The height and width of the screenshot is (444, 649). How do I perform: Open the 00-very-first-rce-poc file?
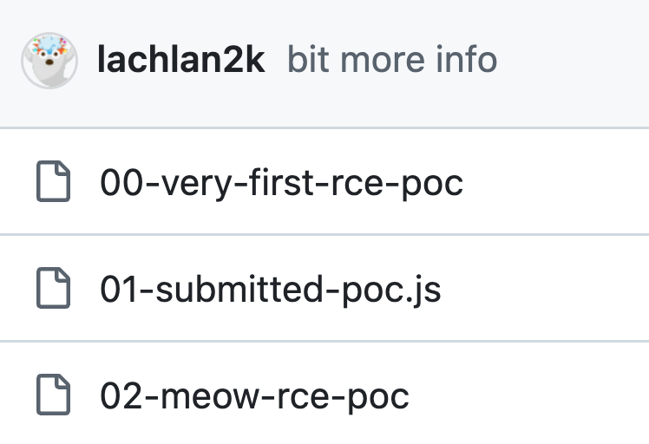tap(281, 183)
